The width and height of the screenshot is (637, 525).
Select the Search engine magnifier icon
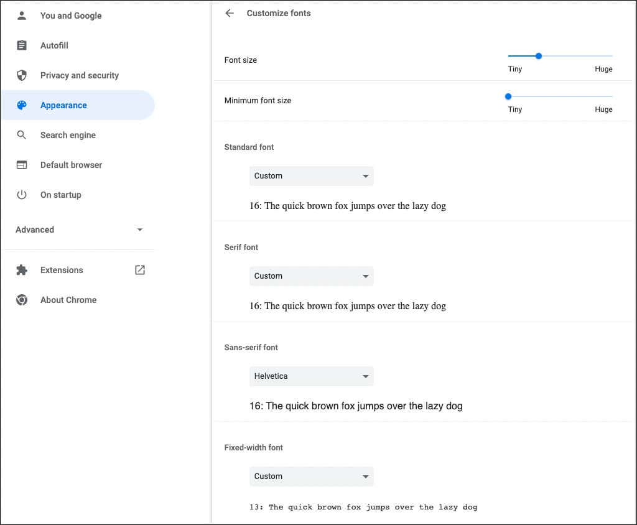point(22,135)
